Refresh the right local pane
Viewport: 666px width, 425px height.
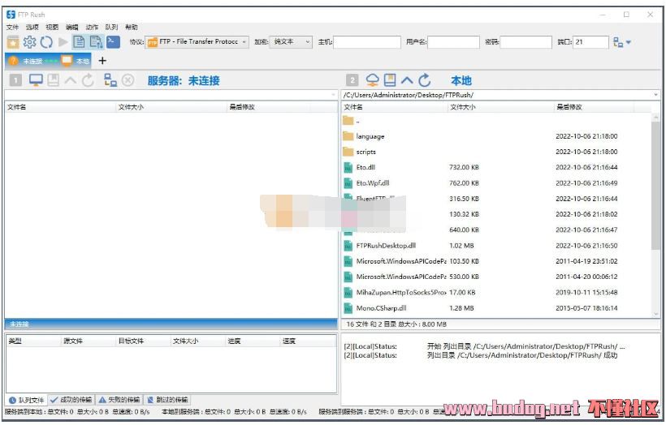click(425, 80)
